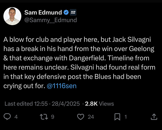Click the blue verified checkmark badge

[x=66, y=12]
